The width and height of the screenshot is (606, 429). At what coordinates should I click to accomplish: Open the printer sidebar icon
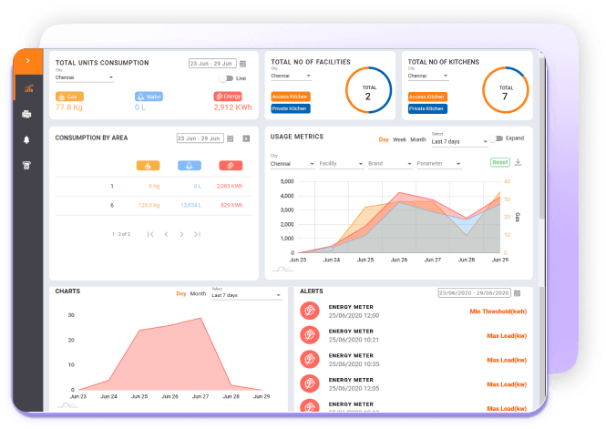coord(26,114)
